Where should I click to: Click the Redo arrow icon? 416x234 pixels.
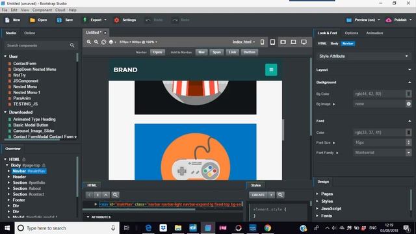(175, 20)
